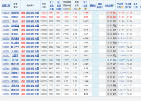
Task: Click 上市日期 column header
Action: pyautogui.click(x=135, y=6)
